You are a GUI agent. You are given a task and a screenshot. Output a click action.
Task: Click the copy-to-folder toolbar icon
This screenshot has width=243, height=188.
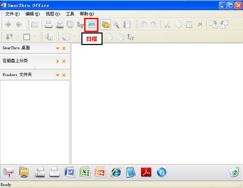tap(213, 24)
